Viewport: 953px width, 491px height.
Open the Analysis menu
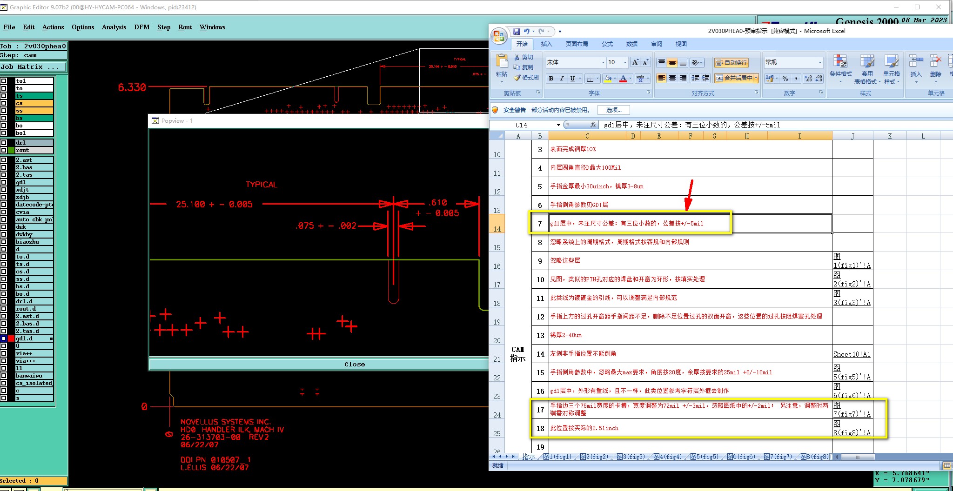click(x=114, y=27)
